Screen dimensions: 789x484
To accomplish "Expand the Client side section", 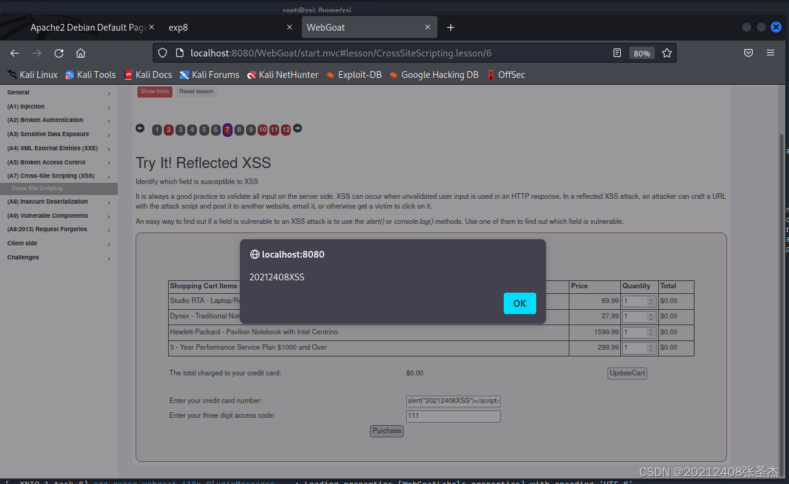I will pyautogui.click(x=59, y=244).
